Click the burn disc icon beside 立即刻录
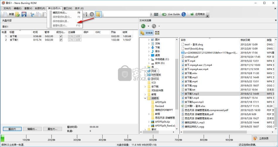The width and height of the screenshot is (278, 147). [x=255, y=138]
